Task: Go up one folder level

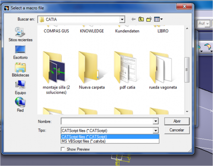Action: 141,19
